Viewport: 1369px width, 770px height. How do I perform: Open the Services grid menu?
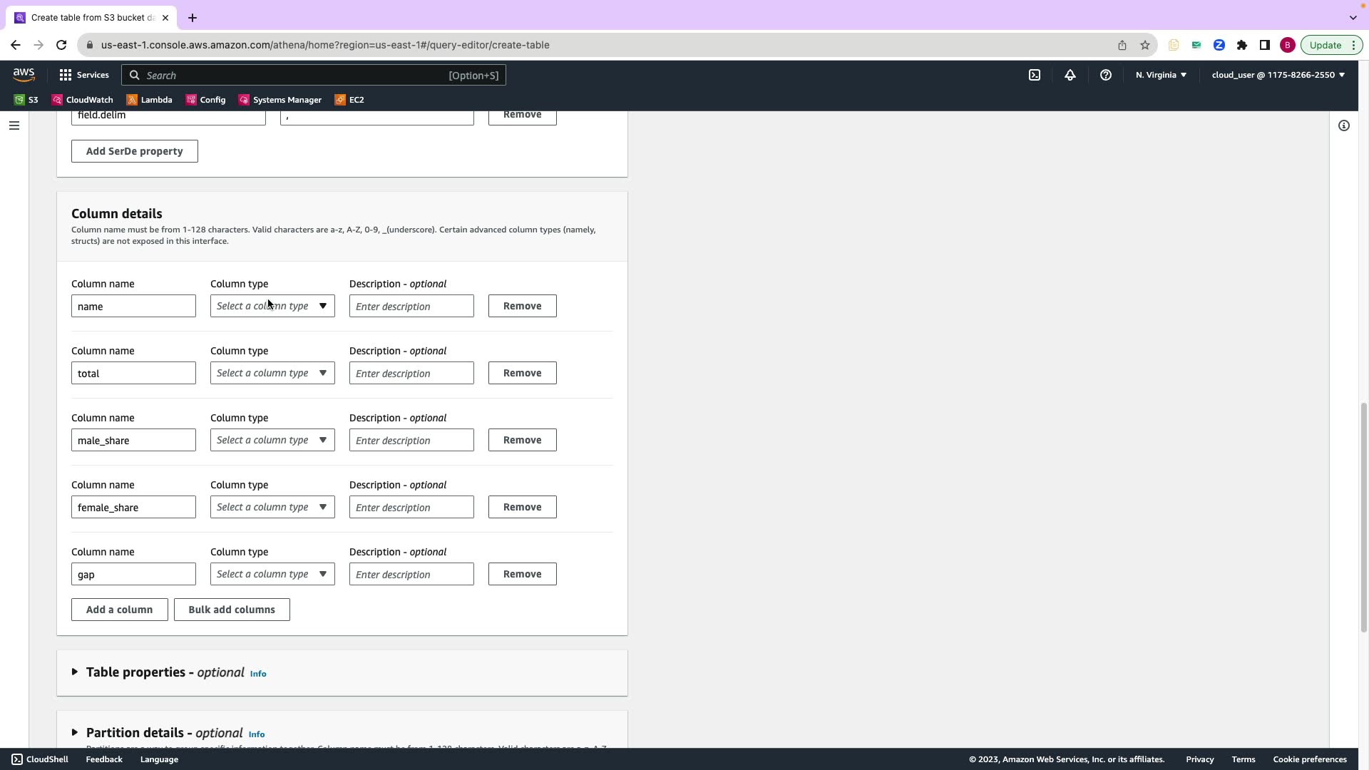coord(84,75)
